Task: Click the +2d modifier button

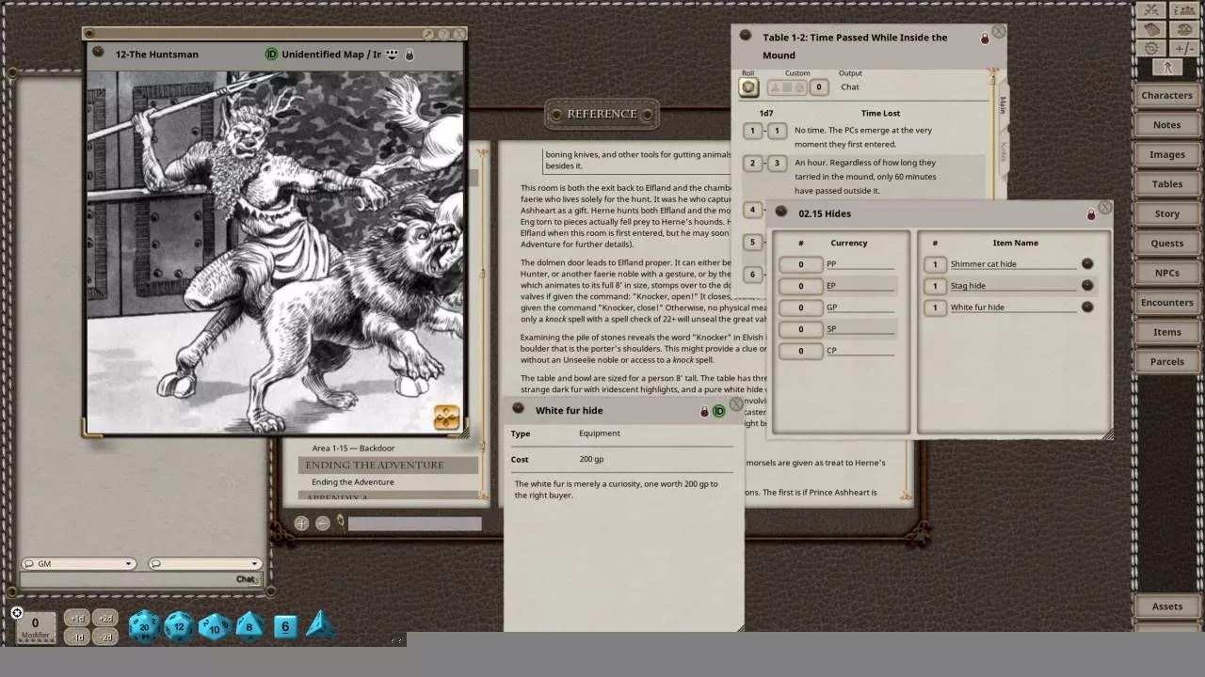Action: 104,618
